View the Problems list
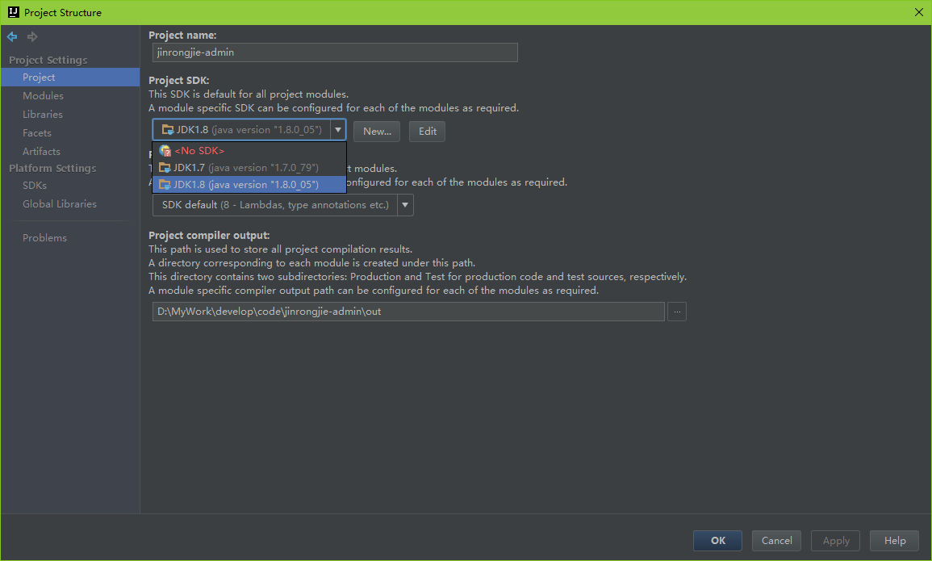Screen dimensions: 932x561 44,238
